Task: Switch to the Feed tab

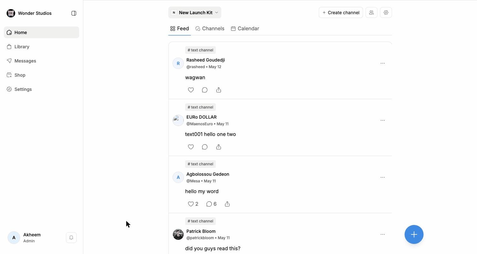Action: tap(180, 28)
